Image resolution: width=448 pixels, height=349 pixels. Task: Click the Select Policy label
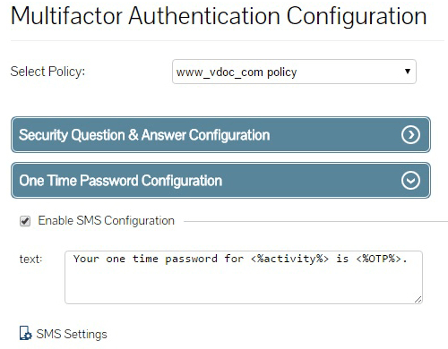[x=47, y=72]
